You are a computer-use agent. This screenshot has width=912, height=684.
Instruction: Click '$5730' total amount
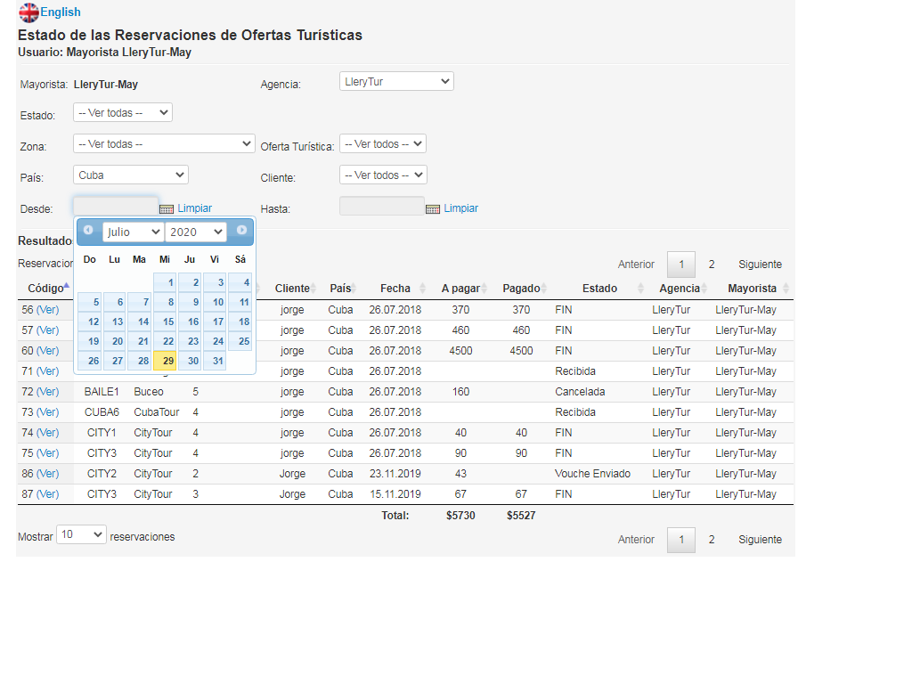[460, 516]
